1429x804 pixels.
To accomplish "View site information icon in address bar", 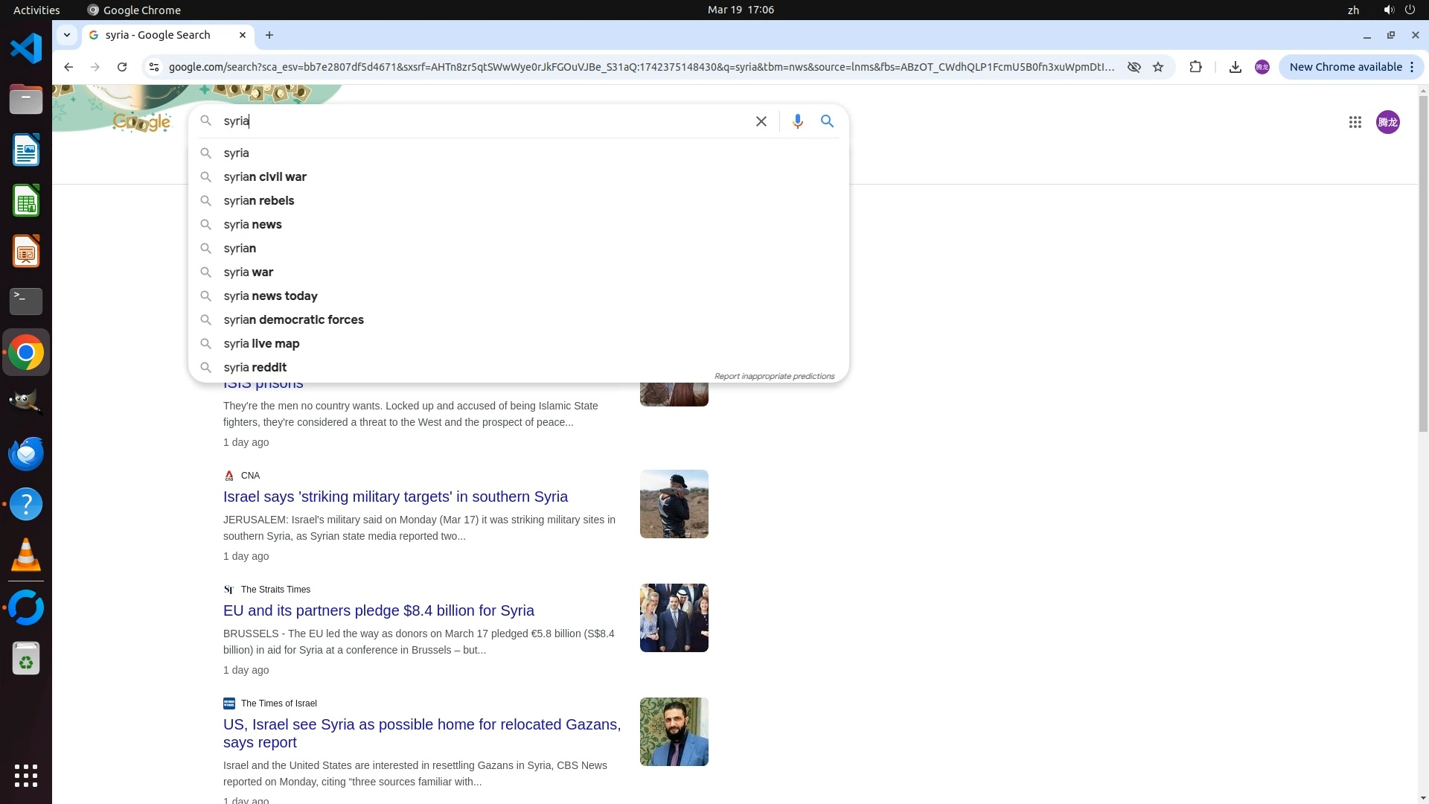I will pos(153,67).
